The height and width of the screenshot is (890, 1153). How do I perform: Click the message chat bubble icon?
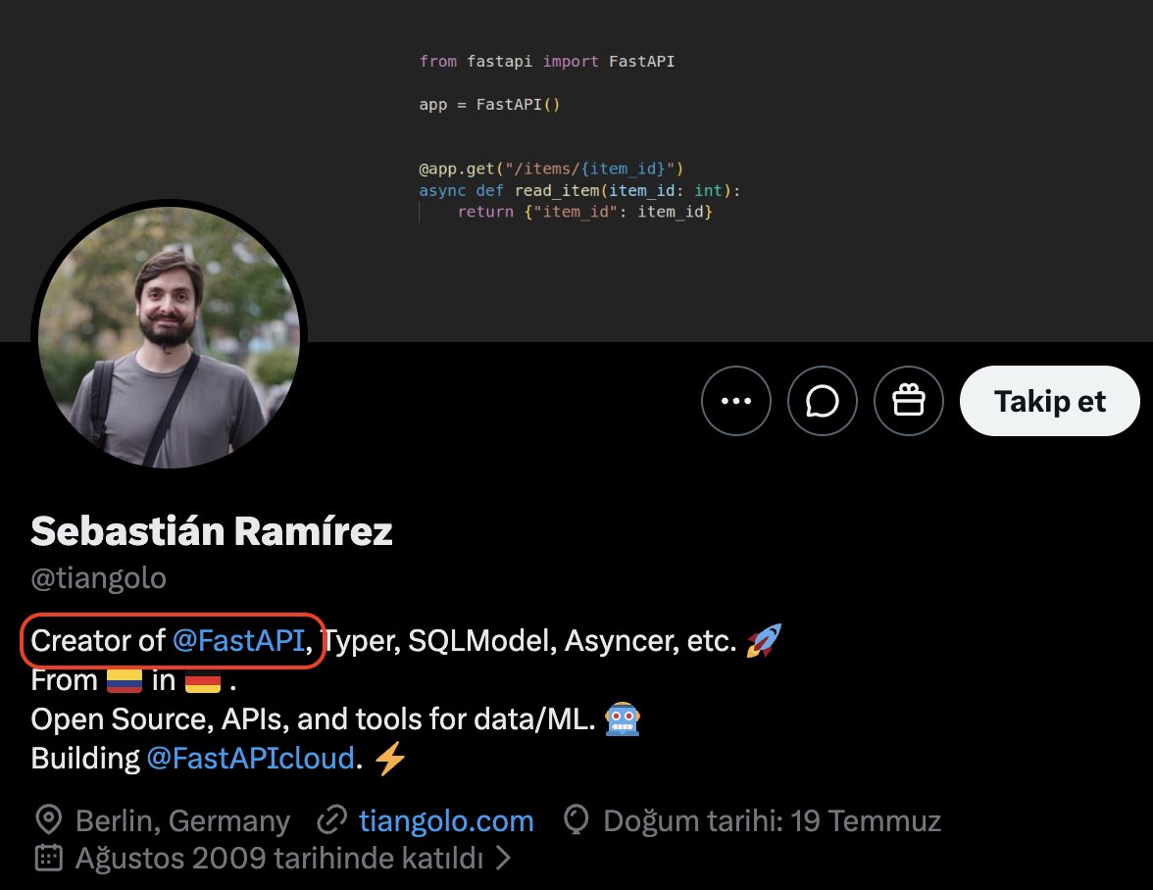pyautogui.click(x=822, y=401)
